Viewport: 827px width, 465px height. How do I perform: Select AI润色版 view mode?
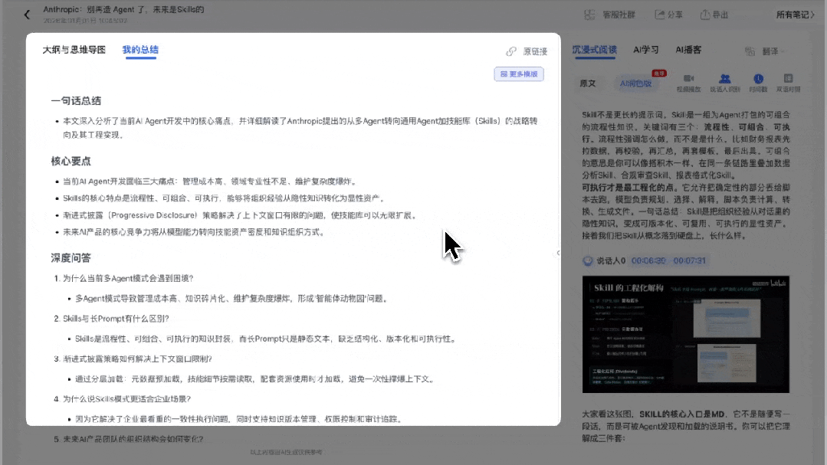point(635,84)
